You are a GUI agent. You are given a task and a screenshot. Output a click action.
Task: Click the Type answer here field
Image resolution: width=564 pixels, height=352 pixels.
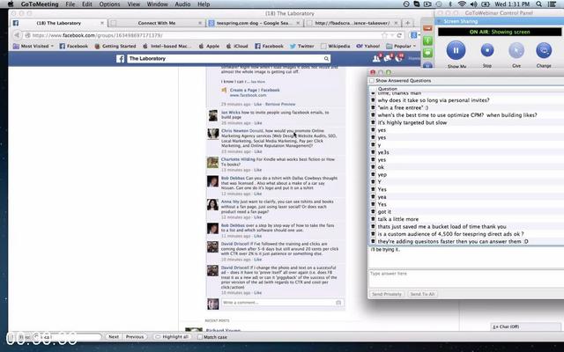point(466,278)
